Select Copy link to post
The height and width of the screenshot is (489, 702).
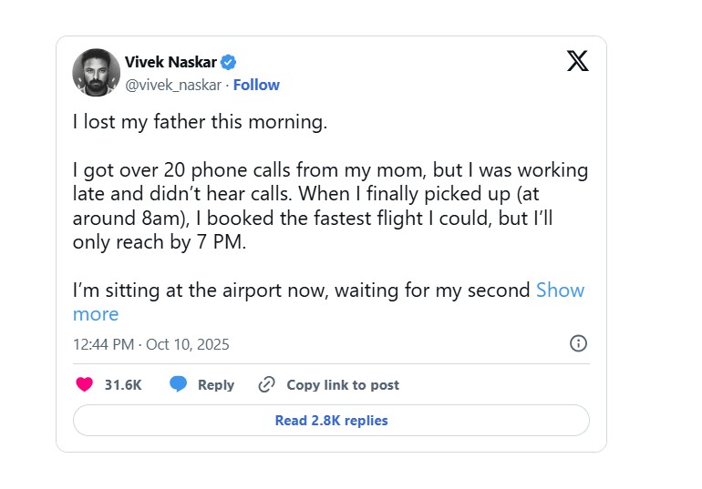(x=343, y=384)
